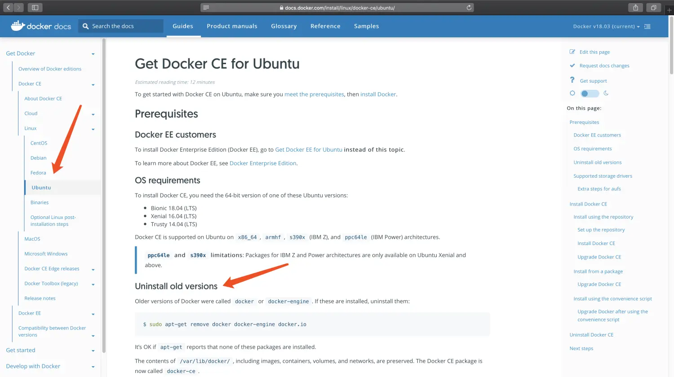Click the Search the docs field
The height and width of the screenshot is (377, 674).
pos(121,26)
